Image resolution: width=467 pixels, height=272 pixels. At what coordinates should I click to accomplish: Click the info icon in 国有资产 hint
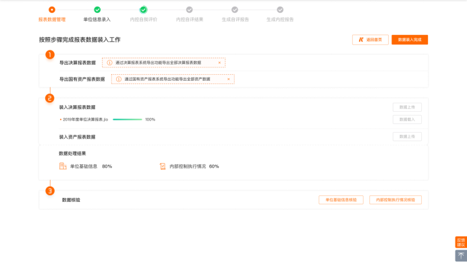tap(119, 79)
